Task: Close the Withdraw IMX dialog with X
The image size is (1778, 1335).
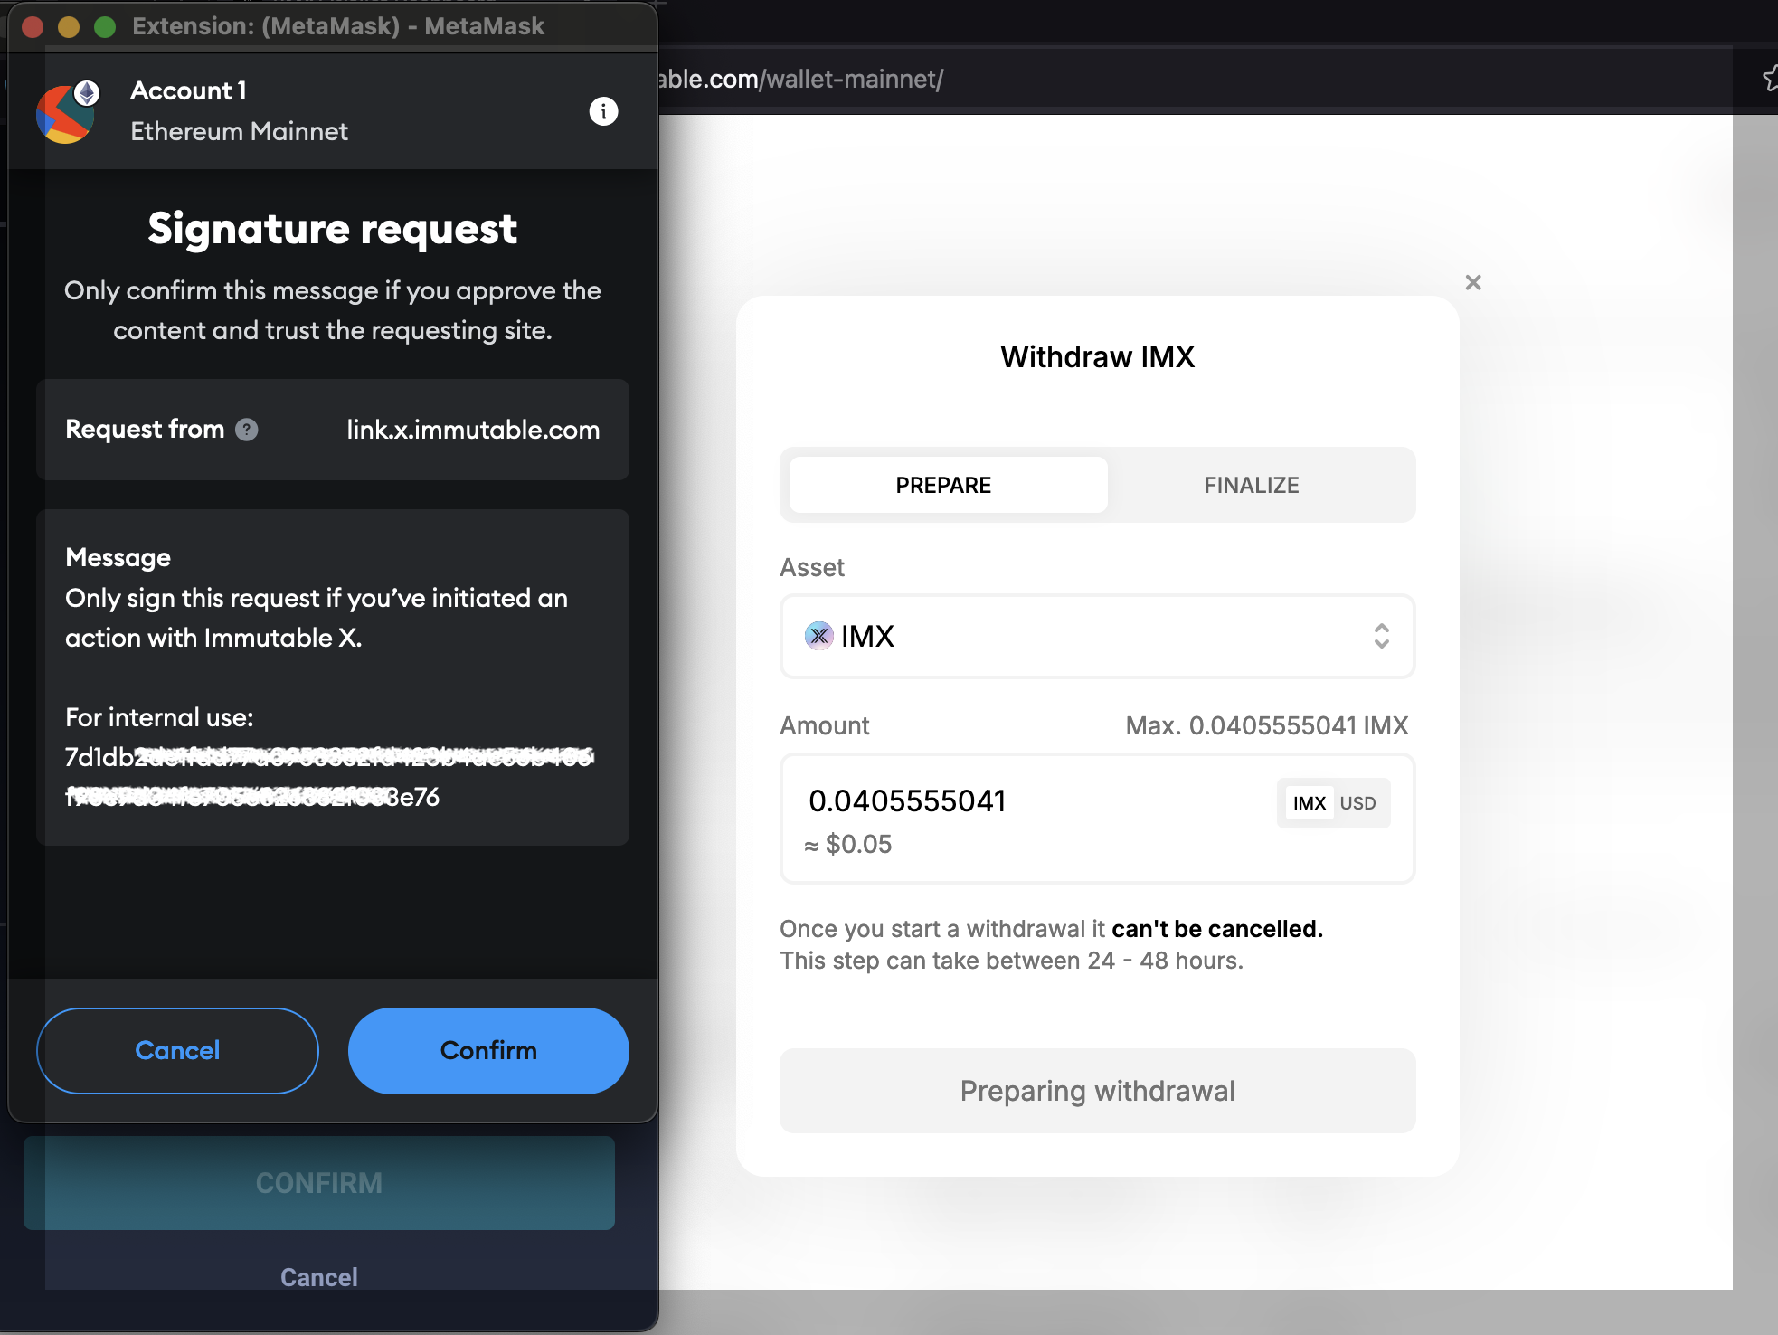Action: [x=1472, y=283]
